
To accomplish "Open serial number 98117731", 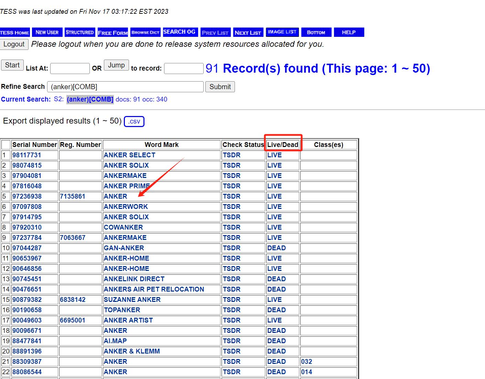I will [26, 155].
